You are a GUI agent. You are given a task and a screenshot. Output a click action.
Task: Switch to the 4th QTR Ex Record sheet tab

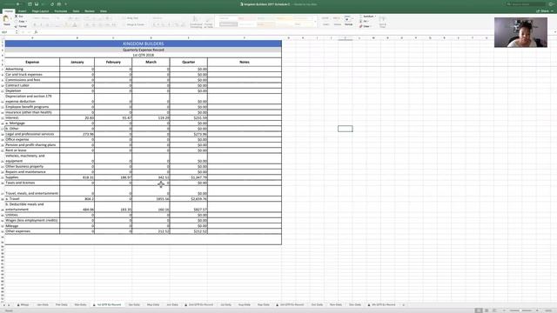tap(382, 305)
